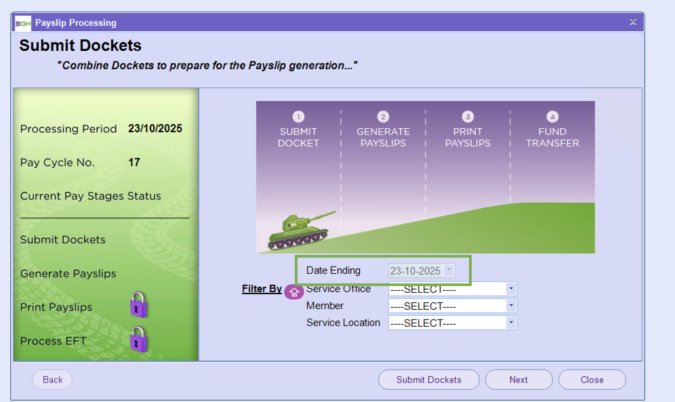Expand the Member dropdown list
675x402 pixels.
click(510, 306)
